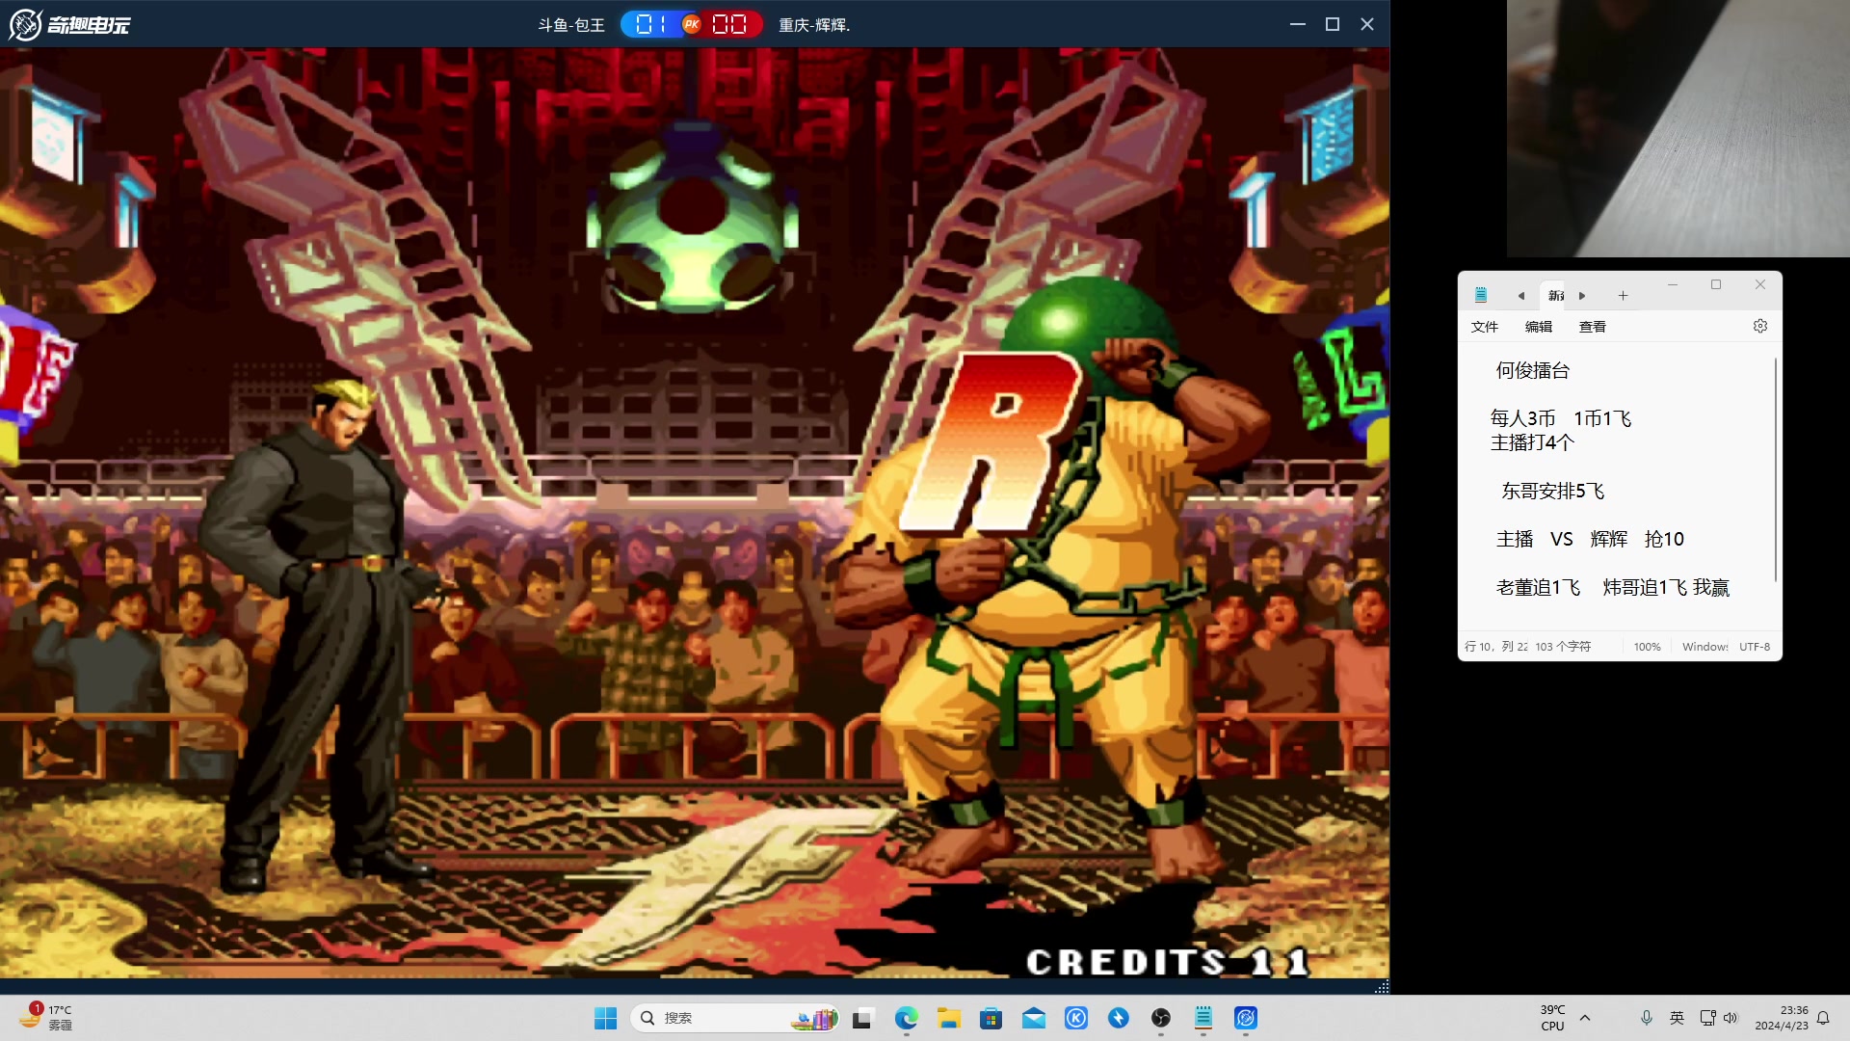Open Microsoft Store from the taskbar

tap(991, 1018)
